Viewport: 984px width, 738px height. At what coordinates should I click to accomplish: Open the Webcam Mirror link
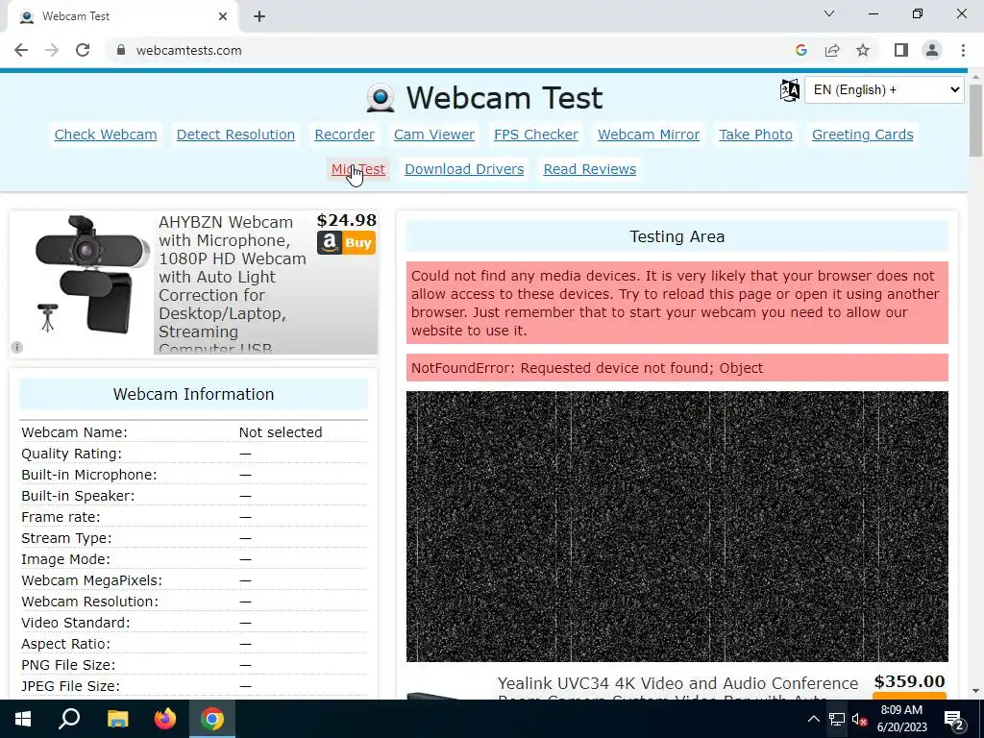click(x=649, y=135)
